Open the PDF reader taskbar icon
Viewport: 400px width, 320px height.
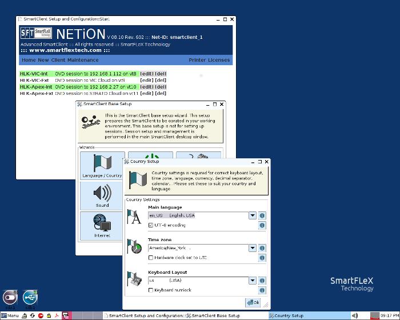pyautogui.click(x=57, y=315)
